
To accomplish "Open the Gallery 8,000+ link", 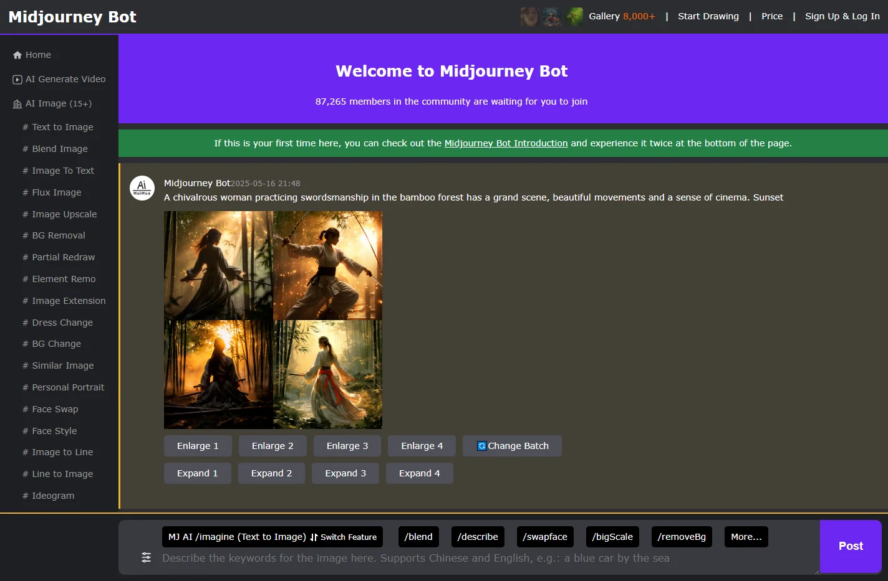I will point(622,16).
